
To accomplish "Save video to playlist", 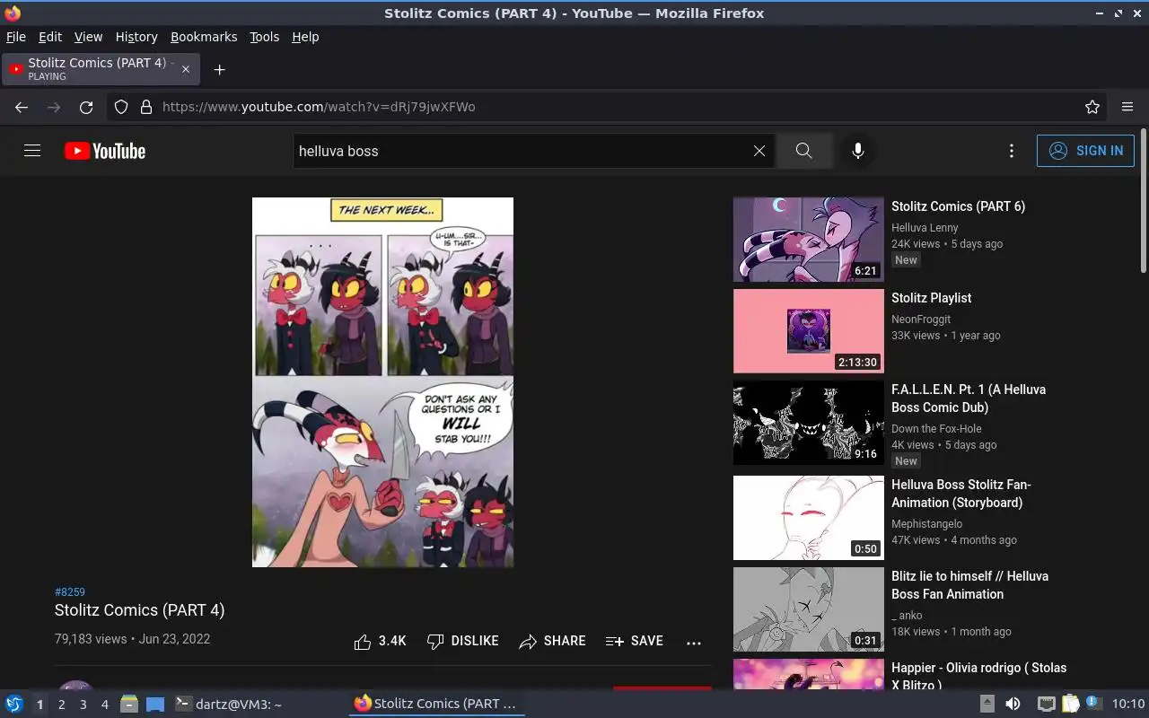I will coord(635,641).
